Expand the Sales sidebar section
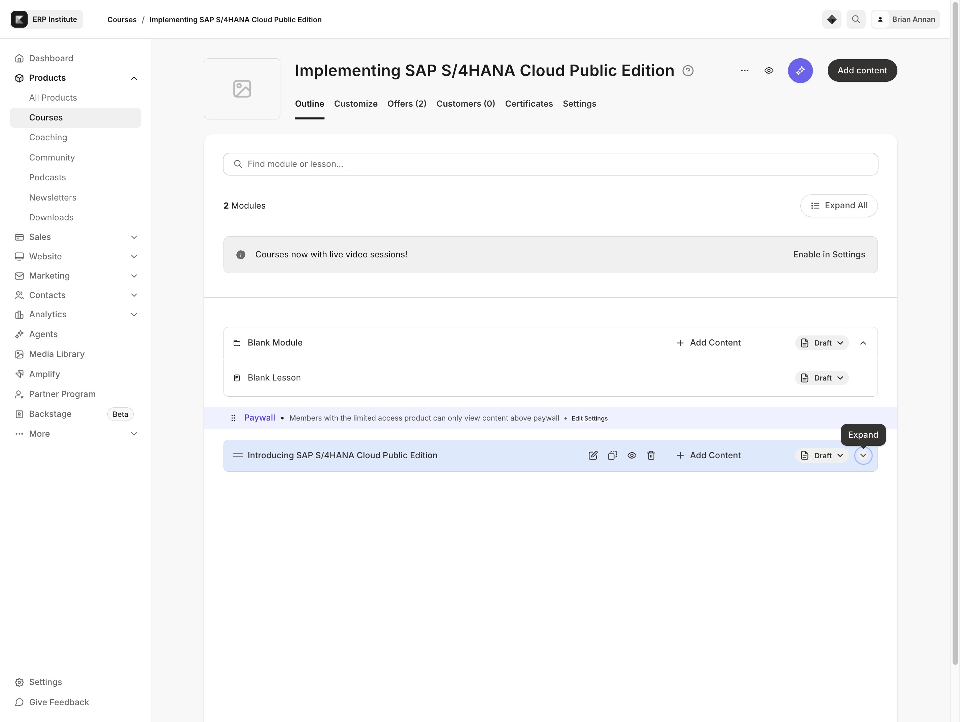 [x=134, y=237]
